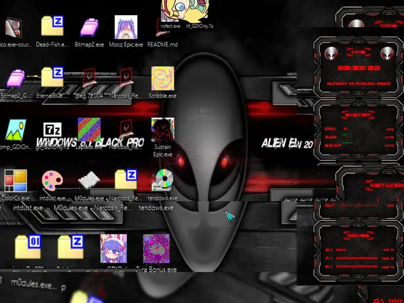Click the network OUT graph line

click(x=359, y=205)
